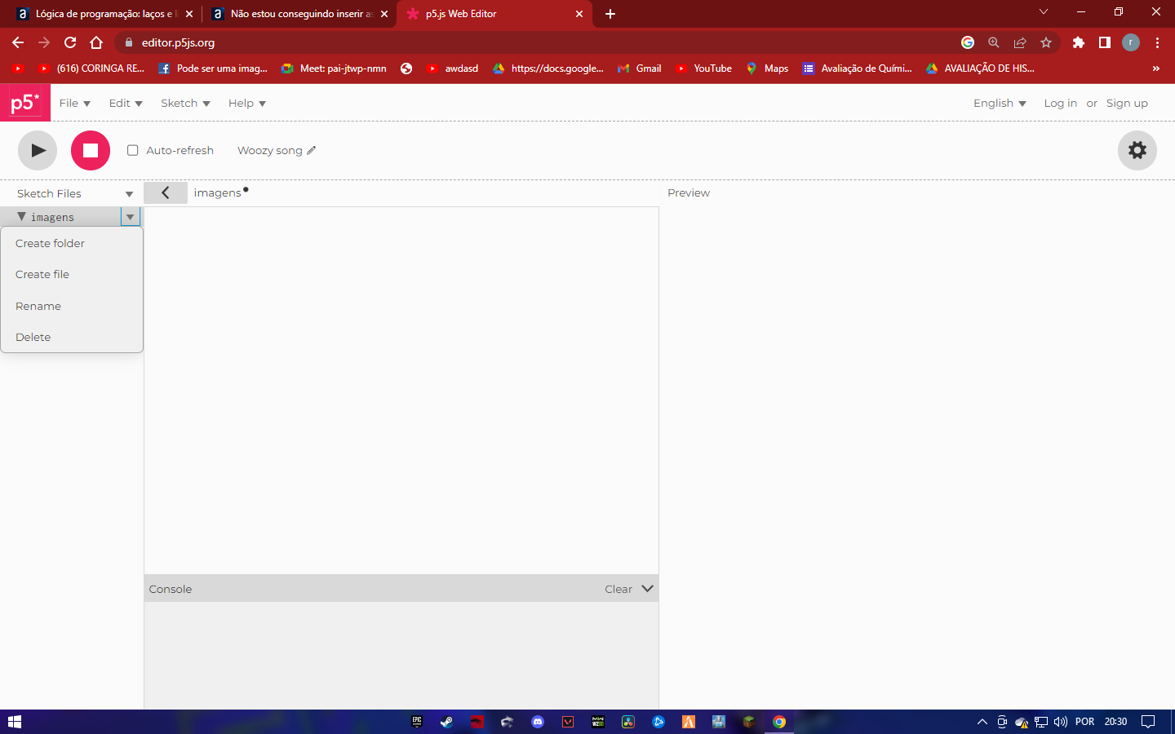Image resolution: width=1175 pixels, height=734 pixels.
Task: Open the Windows notification center
Action: (x=1148, y=722)
